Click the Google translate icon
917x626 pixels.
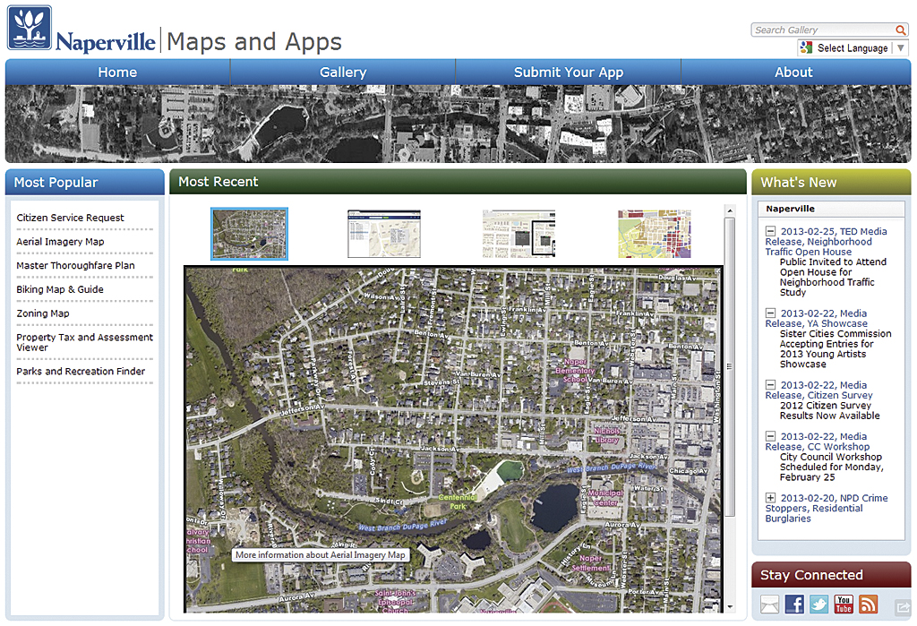pos(807,48)
